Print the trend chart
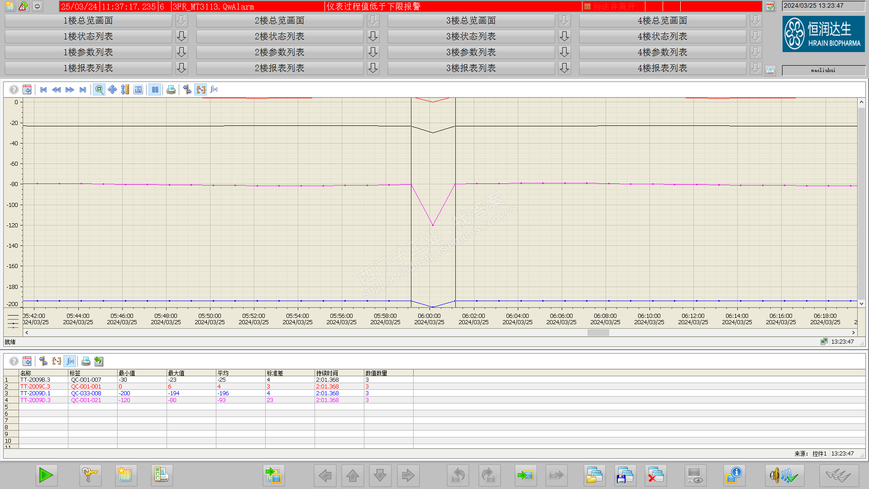Image resolution: width=869 pixels, height=489 pixels. (171, 90)
